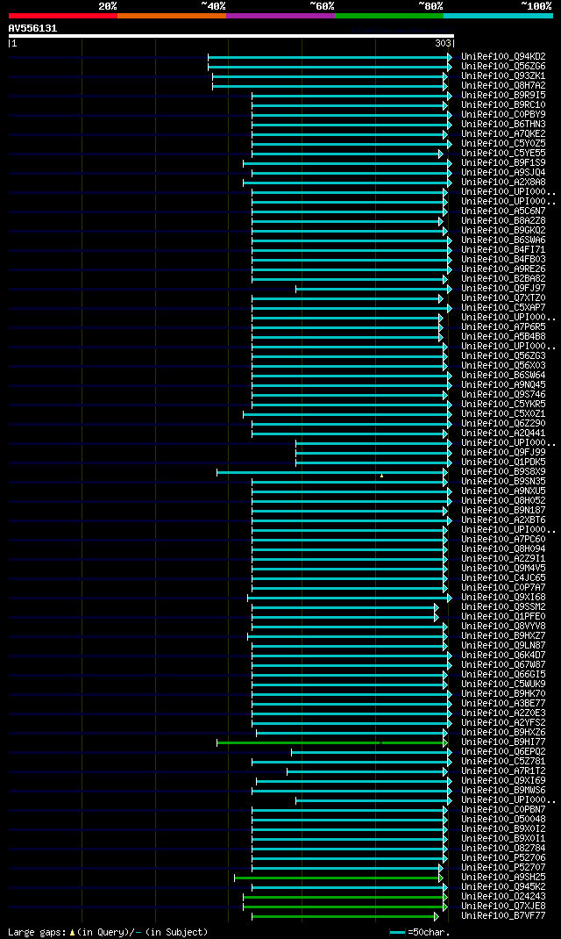Screen dimensions: 561x939
Task: Open hit UniRef100_Q9FJ97
Action: (503, 289)
